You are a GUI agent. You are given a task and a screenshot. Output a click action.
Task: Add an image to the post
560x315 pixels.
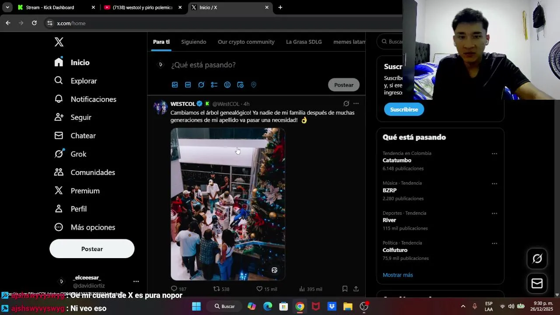tap(175, 85)
